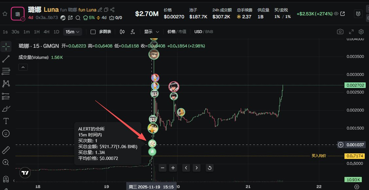The image size is (369, 190).
Task: Add a price alert clock button
Action: pos(358,14)
